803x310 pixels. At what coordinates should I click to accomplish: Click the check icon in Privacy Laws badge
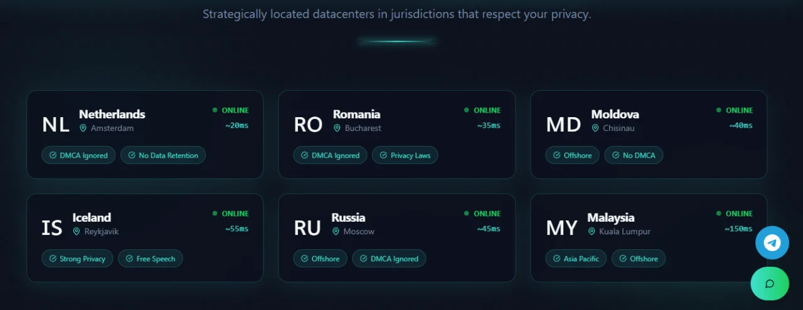[x=383, y=155]
